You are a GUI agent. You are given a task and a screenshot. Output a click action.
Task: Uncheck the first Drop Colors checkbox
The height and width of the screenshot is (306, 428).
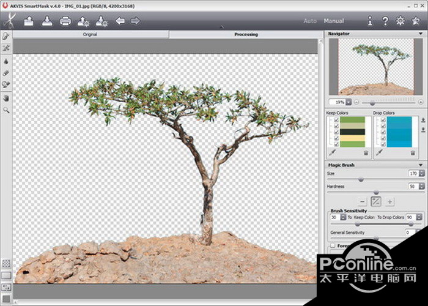(383, 121)
